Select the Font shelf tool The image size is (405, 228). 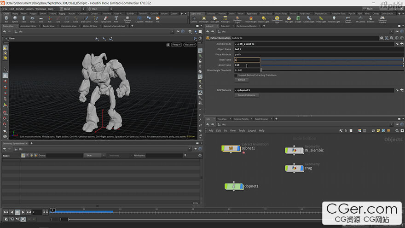pyautogui.click(x=116, y=19)
